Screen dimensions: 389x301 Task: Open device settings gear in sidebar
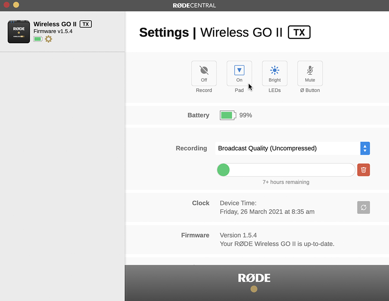(x=49, y=39)
